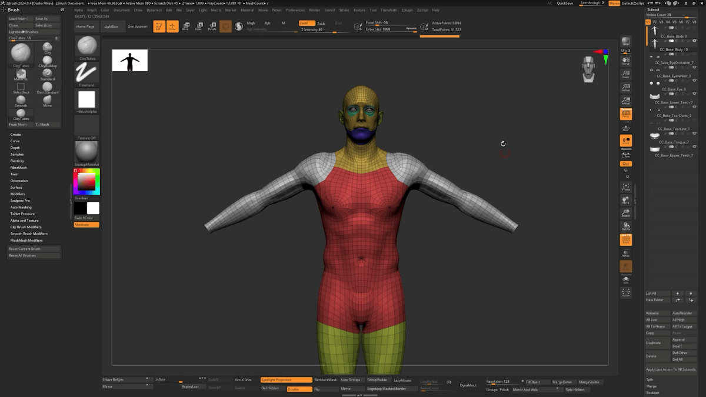Open the Preferences menu
Viewport: 706px width, 397px height.
[x=295, y=10]
